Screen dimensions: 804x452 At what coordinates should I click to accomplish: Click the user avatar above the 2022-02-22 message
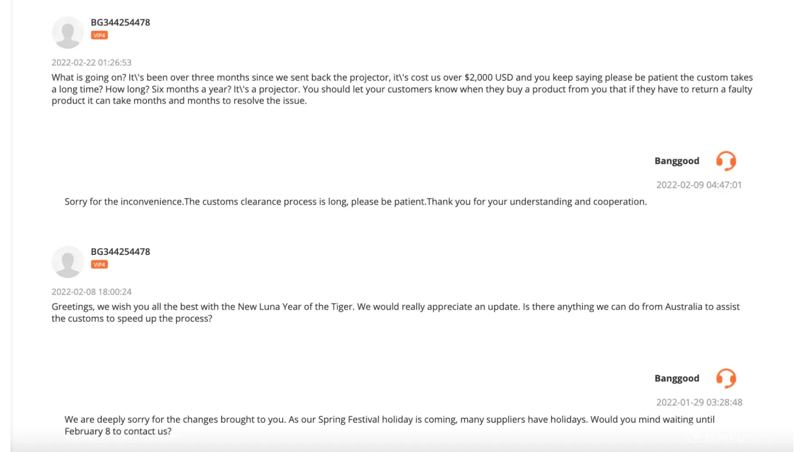68,33
